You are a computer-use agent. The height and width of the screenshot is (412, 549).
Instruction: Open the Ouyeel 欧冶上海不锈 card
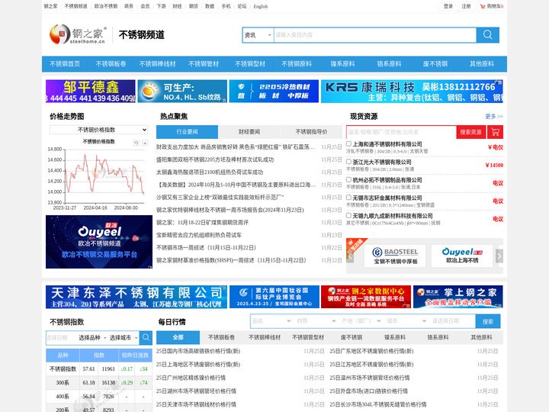(462, 256)
